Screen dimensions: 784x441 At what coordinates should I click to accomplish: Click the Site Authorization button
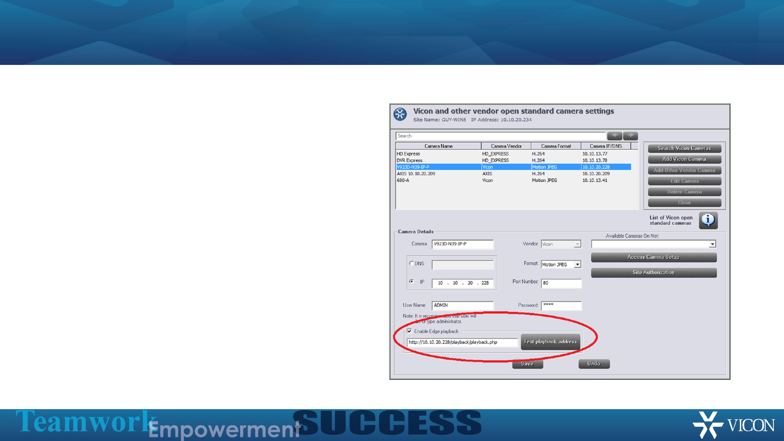(653, 272)
